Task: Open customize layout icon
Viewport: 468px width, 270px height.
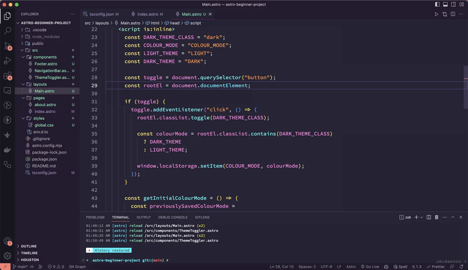Action: (x=462, y=4)
